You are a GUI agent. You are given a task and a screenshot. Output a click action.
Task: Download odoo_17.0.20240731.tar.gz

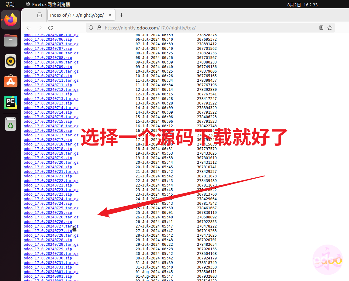click(x=51, y=263)
